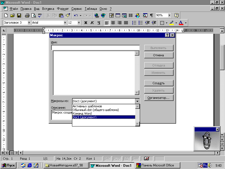
Task: Show the Drawing toolbar
Action: [x=137, y=15]
